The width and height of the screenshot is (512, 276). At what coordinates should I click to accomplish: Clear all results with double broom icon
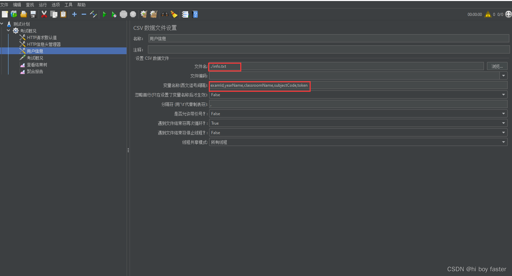click(x=154, y=14)
